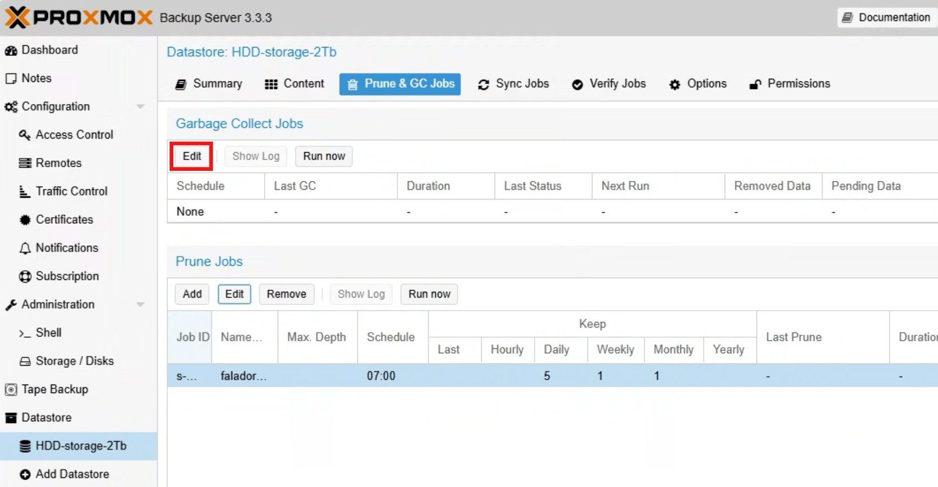Sort prune jobs by Schedule column
Screen dimensions: 938x487
393,337
